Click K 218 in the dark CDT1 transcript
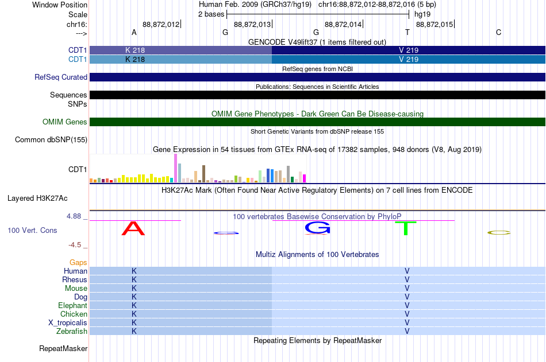This screenshot has width=546, height=362. click(x=135, y=50)
